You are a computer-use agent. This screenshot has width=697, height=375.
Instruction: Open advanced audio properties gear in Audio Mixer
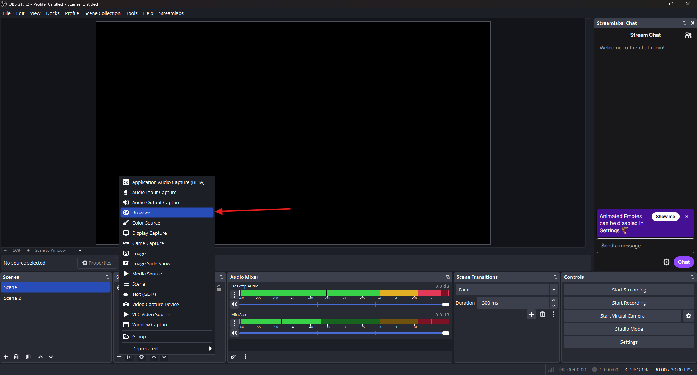click(233, 357)
